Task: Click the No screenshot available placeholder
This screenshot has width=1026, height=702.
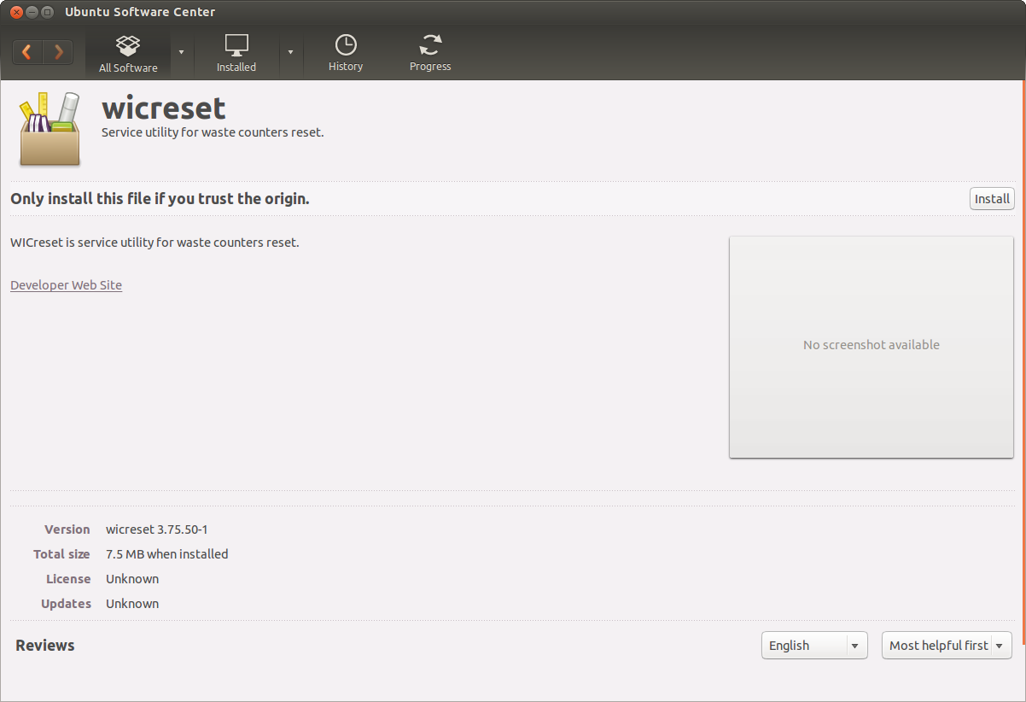Action: tap(872, 347)
